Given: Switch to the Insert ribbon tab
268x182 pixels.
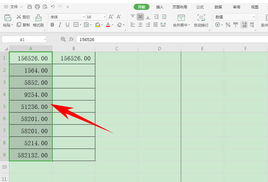Looking at the screenshot, I should tap(159, 7).
